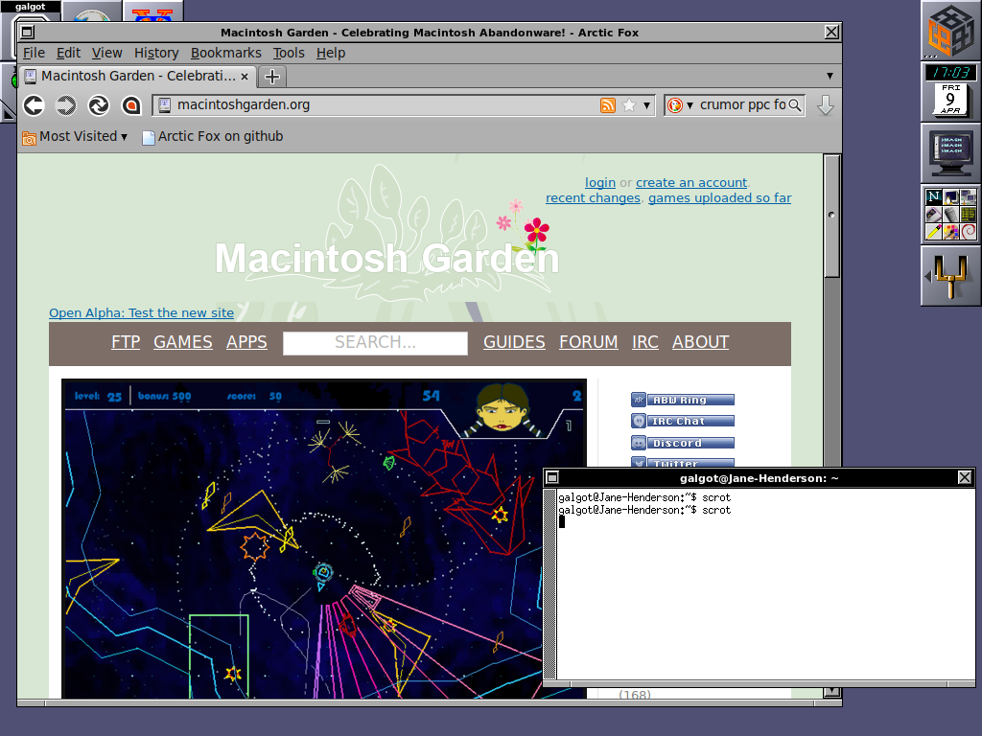
Task: Click the pencil icon in dock grid
Action: click(x=933, y=232)
